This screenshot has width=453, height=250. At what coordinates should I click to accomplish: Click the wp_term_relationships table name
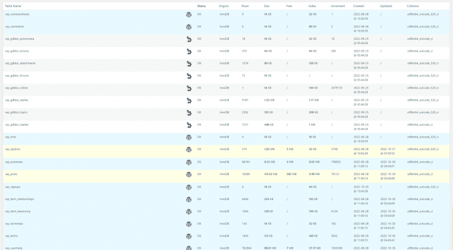19,199
